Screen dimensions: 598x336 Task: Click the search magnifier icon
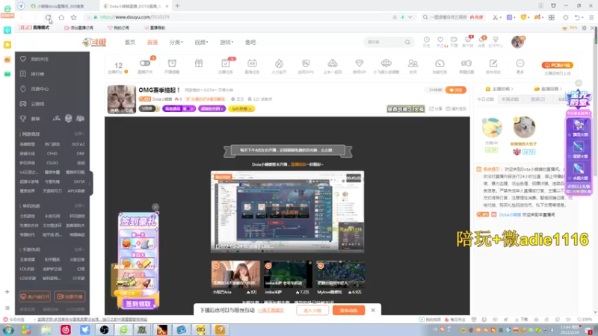coord(407,42)
